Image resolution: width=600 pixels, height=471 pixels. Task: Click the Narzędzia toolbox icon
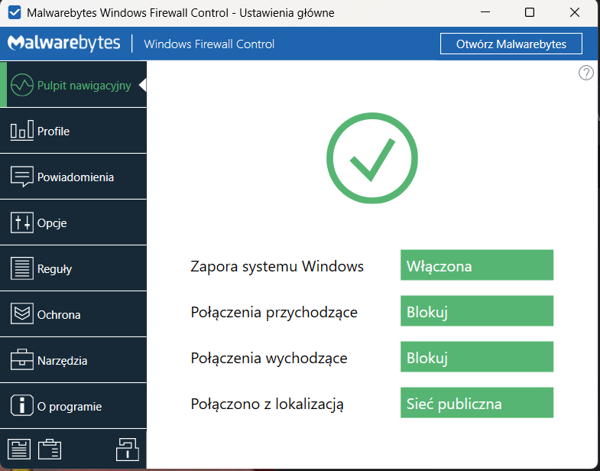click(x=22, y=360)
